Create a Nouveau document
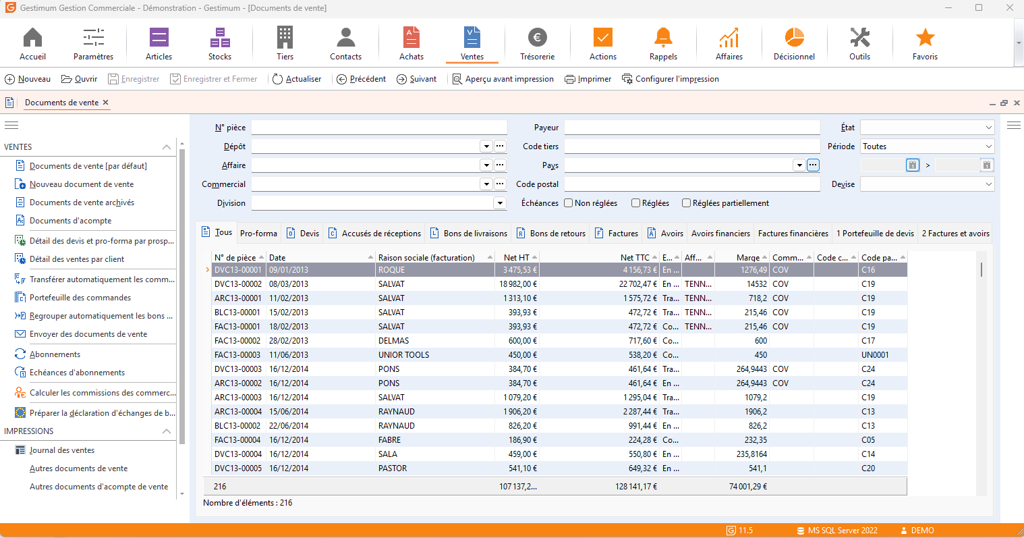1024x538 pixels. pos(28,79)
